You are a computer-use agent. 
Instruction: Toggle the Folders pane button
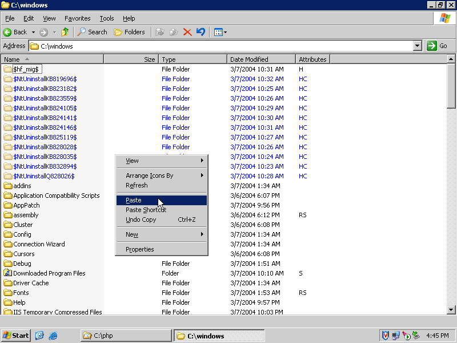[x=130, y=32]
